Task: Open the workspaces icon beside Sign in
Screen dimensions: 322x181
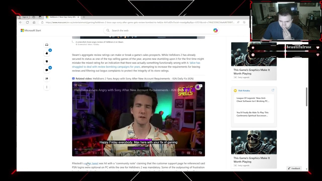Action: (x=34, y=17)
